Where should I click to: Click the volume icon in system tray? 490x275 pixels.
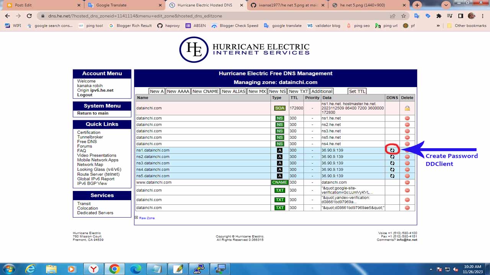(456, 269)
